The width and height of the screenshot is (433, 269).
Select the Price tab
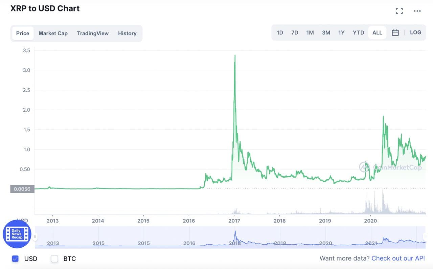point(23,33)
